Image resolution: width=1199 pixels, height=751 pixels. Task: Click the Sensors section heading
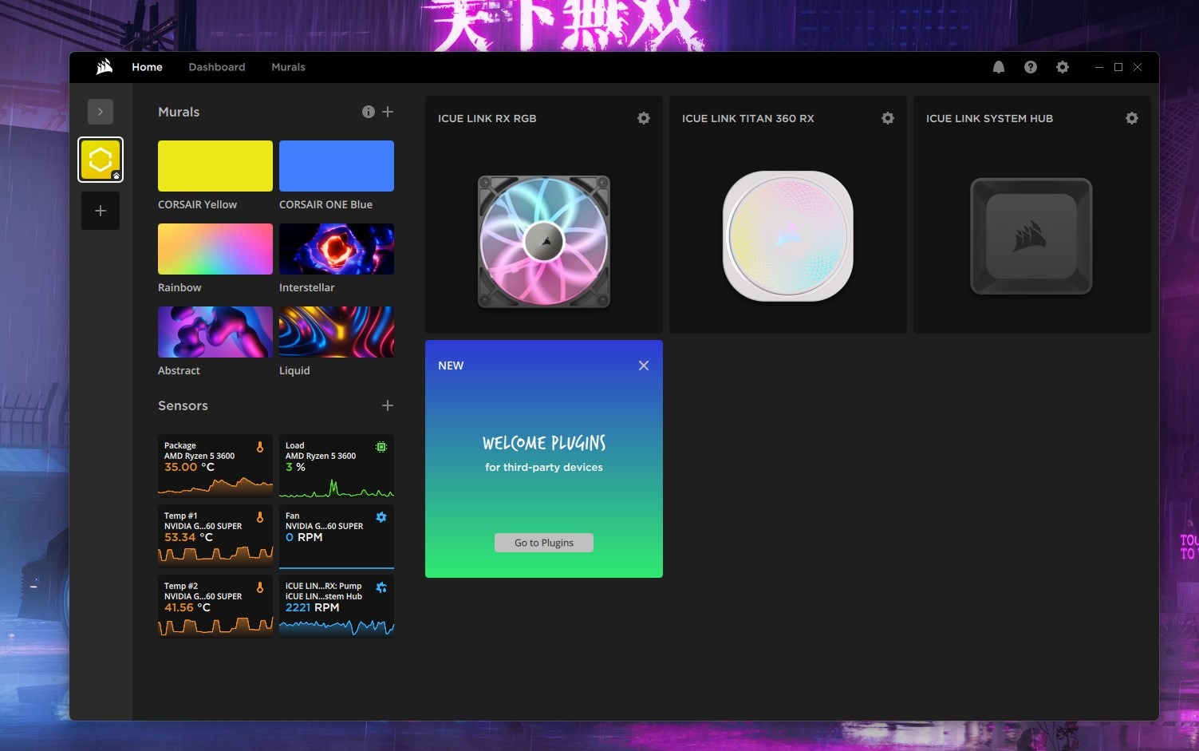(x=183, y=405)
